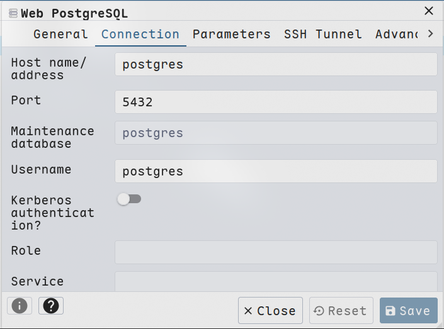The width and height of the screenshot is (444, 329).
Task: Go to the SSH Tunnel tab
Action: 322,34
